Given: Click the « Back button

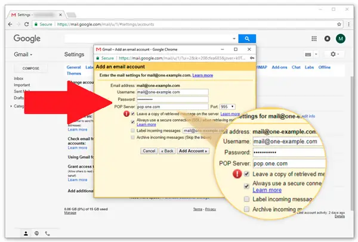Looking at the screenshot, I should click(167, 151).
